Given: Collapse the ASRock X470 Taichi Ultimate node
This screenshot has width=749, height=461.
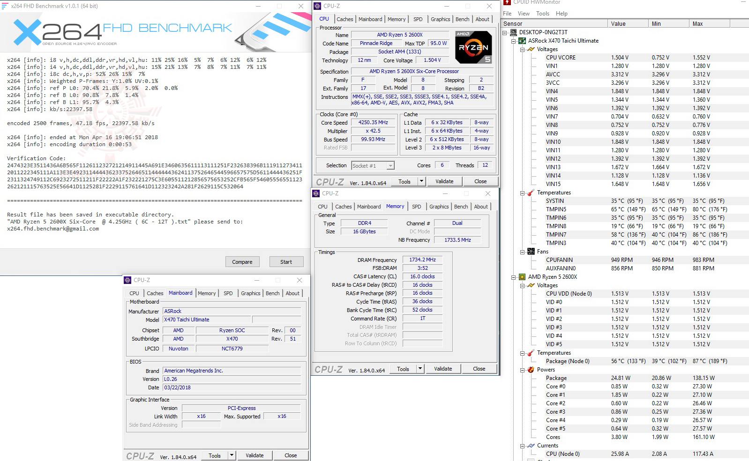Looking at the screenshot, I should (x=514, y=41).
